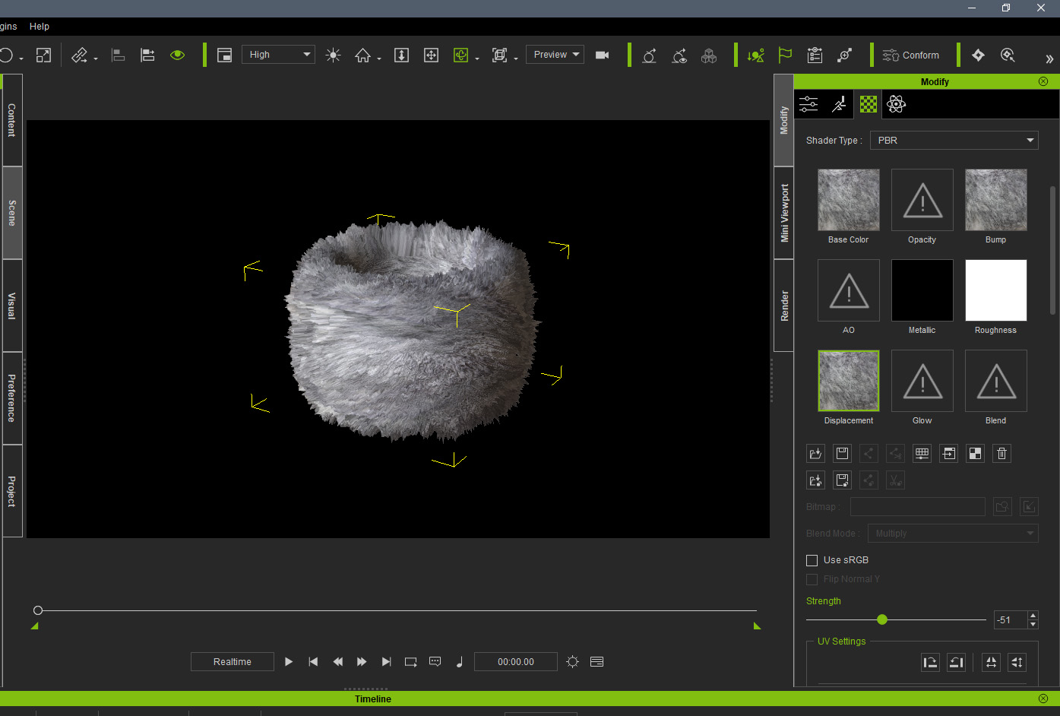Click the link tool icon in toolbar
1060x716 pixels.
pos(79,55)
